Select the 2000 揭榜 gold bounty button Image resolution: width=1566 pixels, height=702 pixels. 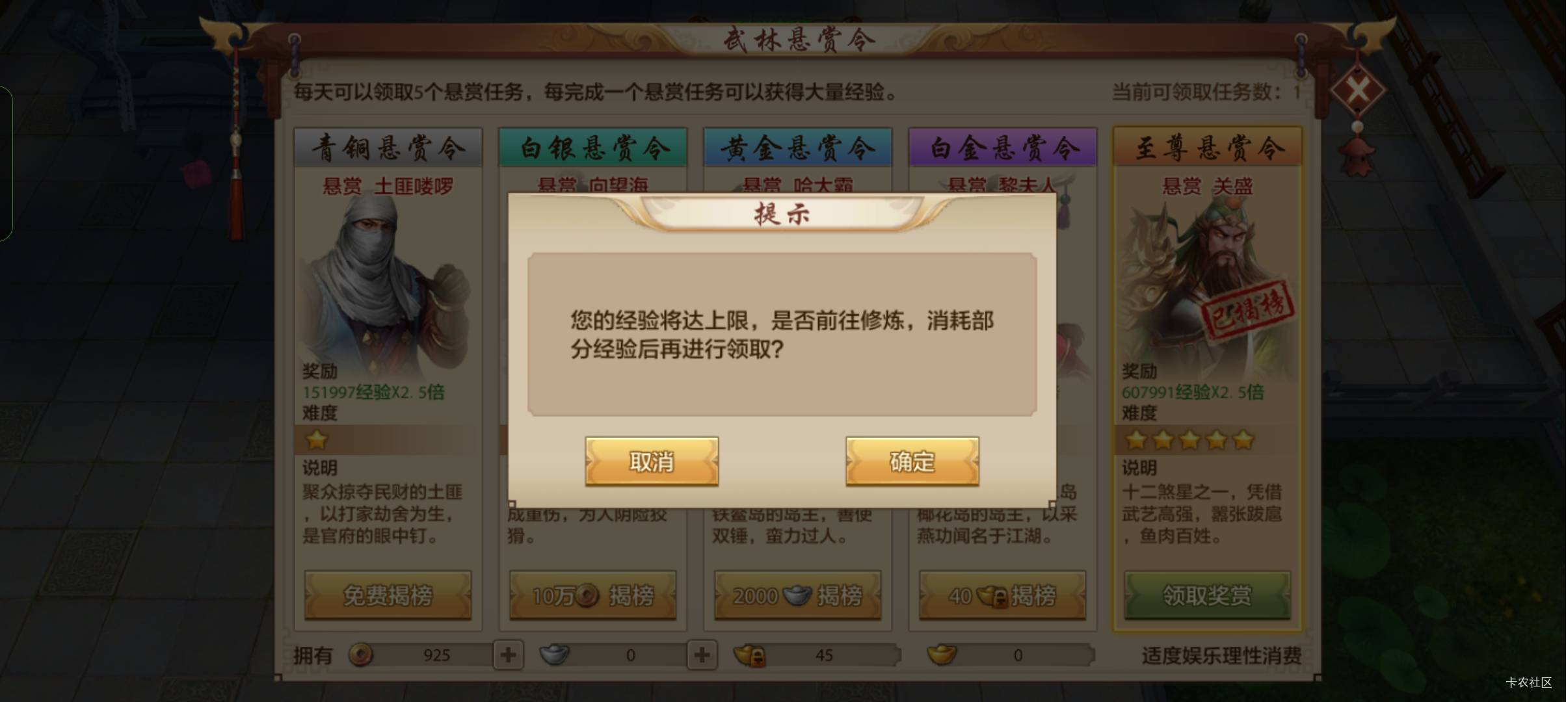797,595
